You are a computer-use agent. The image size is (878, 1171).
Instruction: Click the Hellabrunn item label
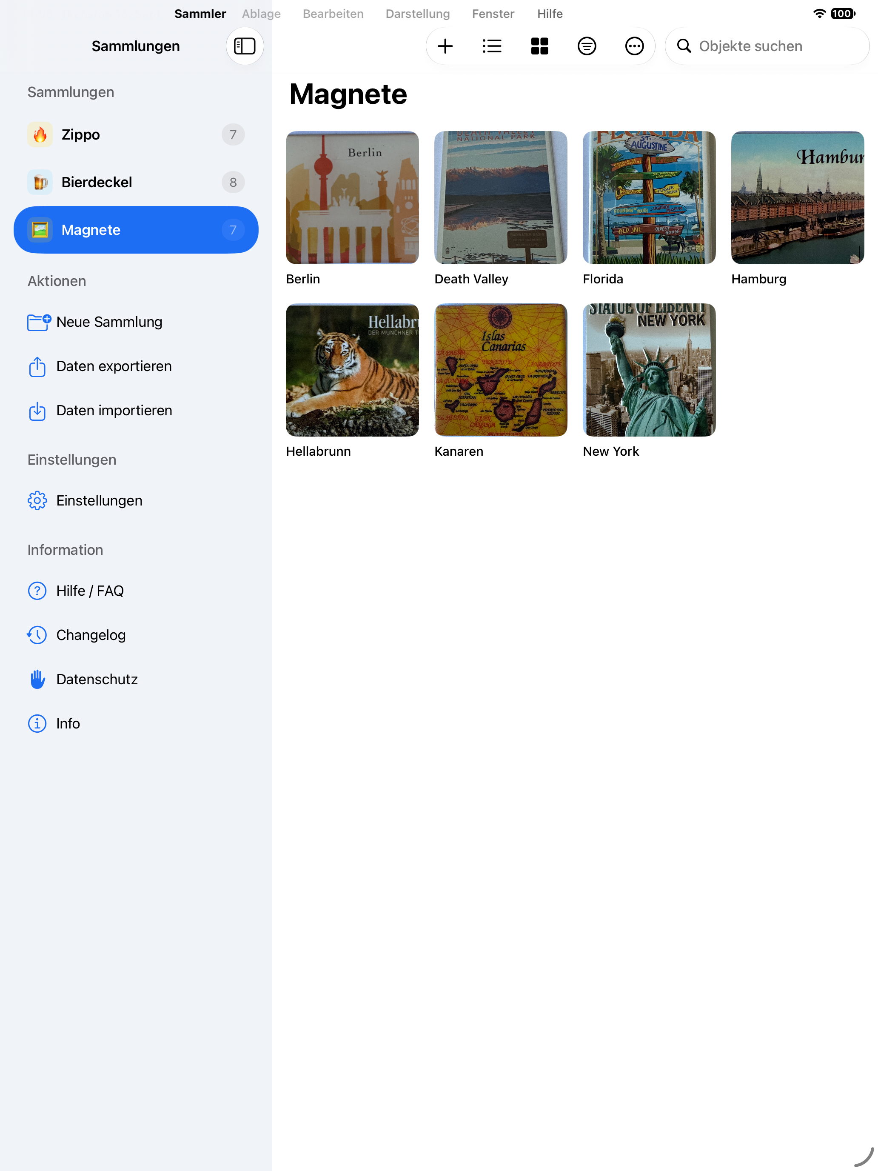tap(318, 451)
